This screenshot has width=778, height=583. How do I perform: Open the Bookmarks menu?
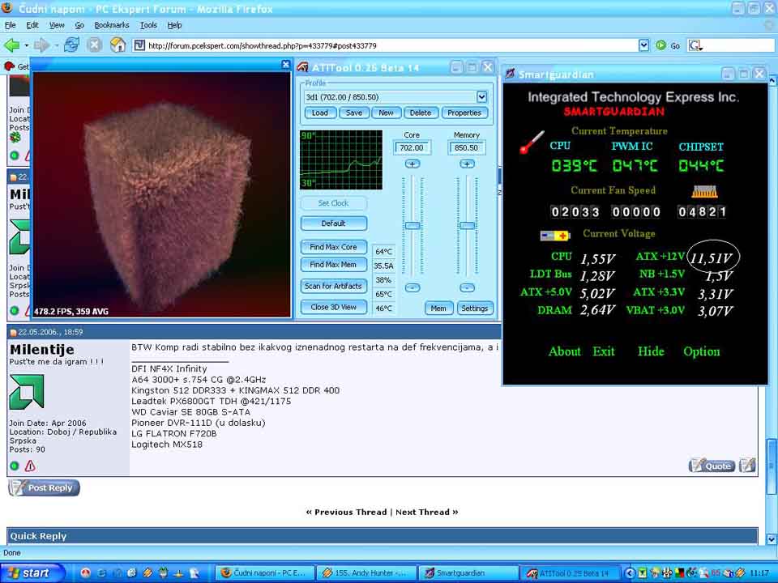coord(110,25)
